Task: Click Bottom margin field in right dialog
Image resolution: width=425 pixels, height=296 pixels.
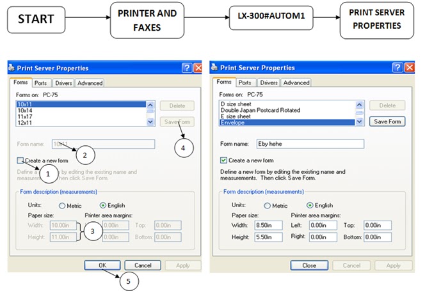Action: pos(378,237)
